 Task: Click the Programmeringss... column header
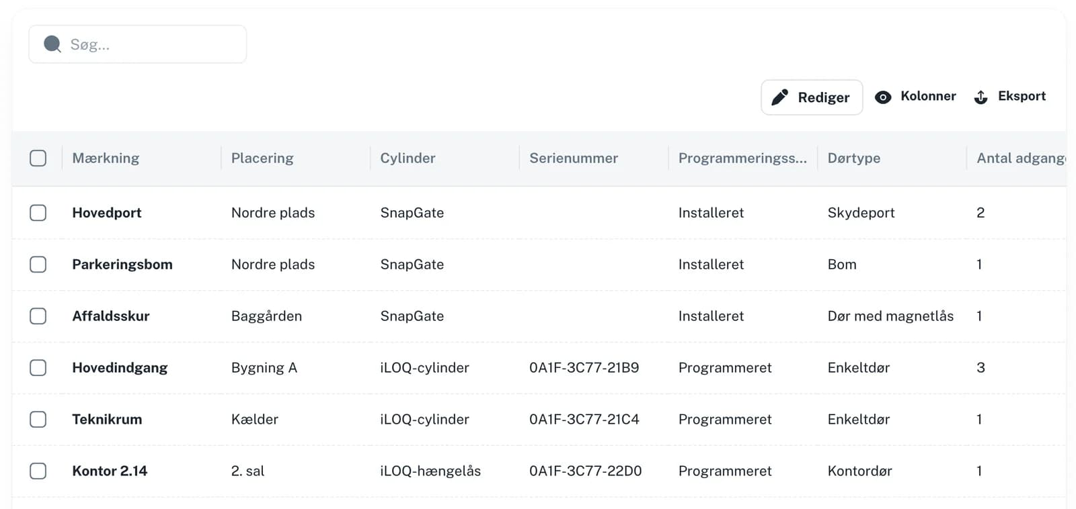click(x=742, y=158)
